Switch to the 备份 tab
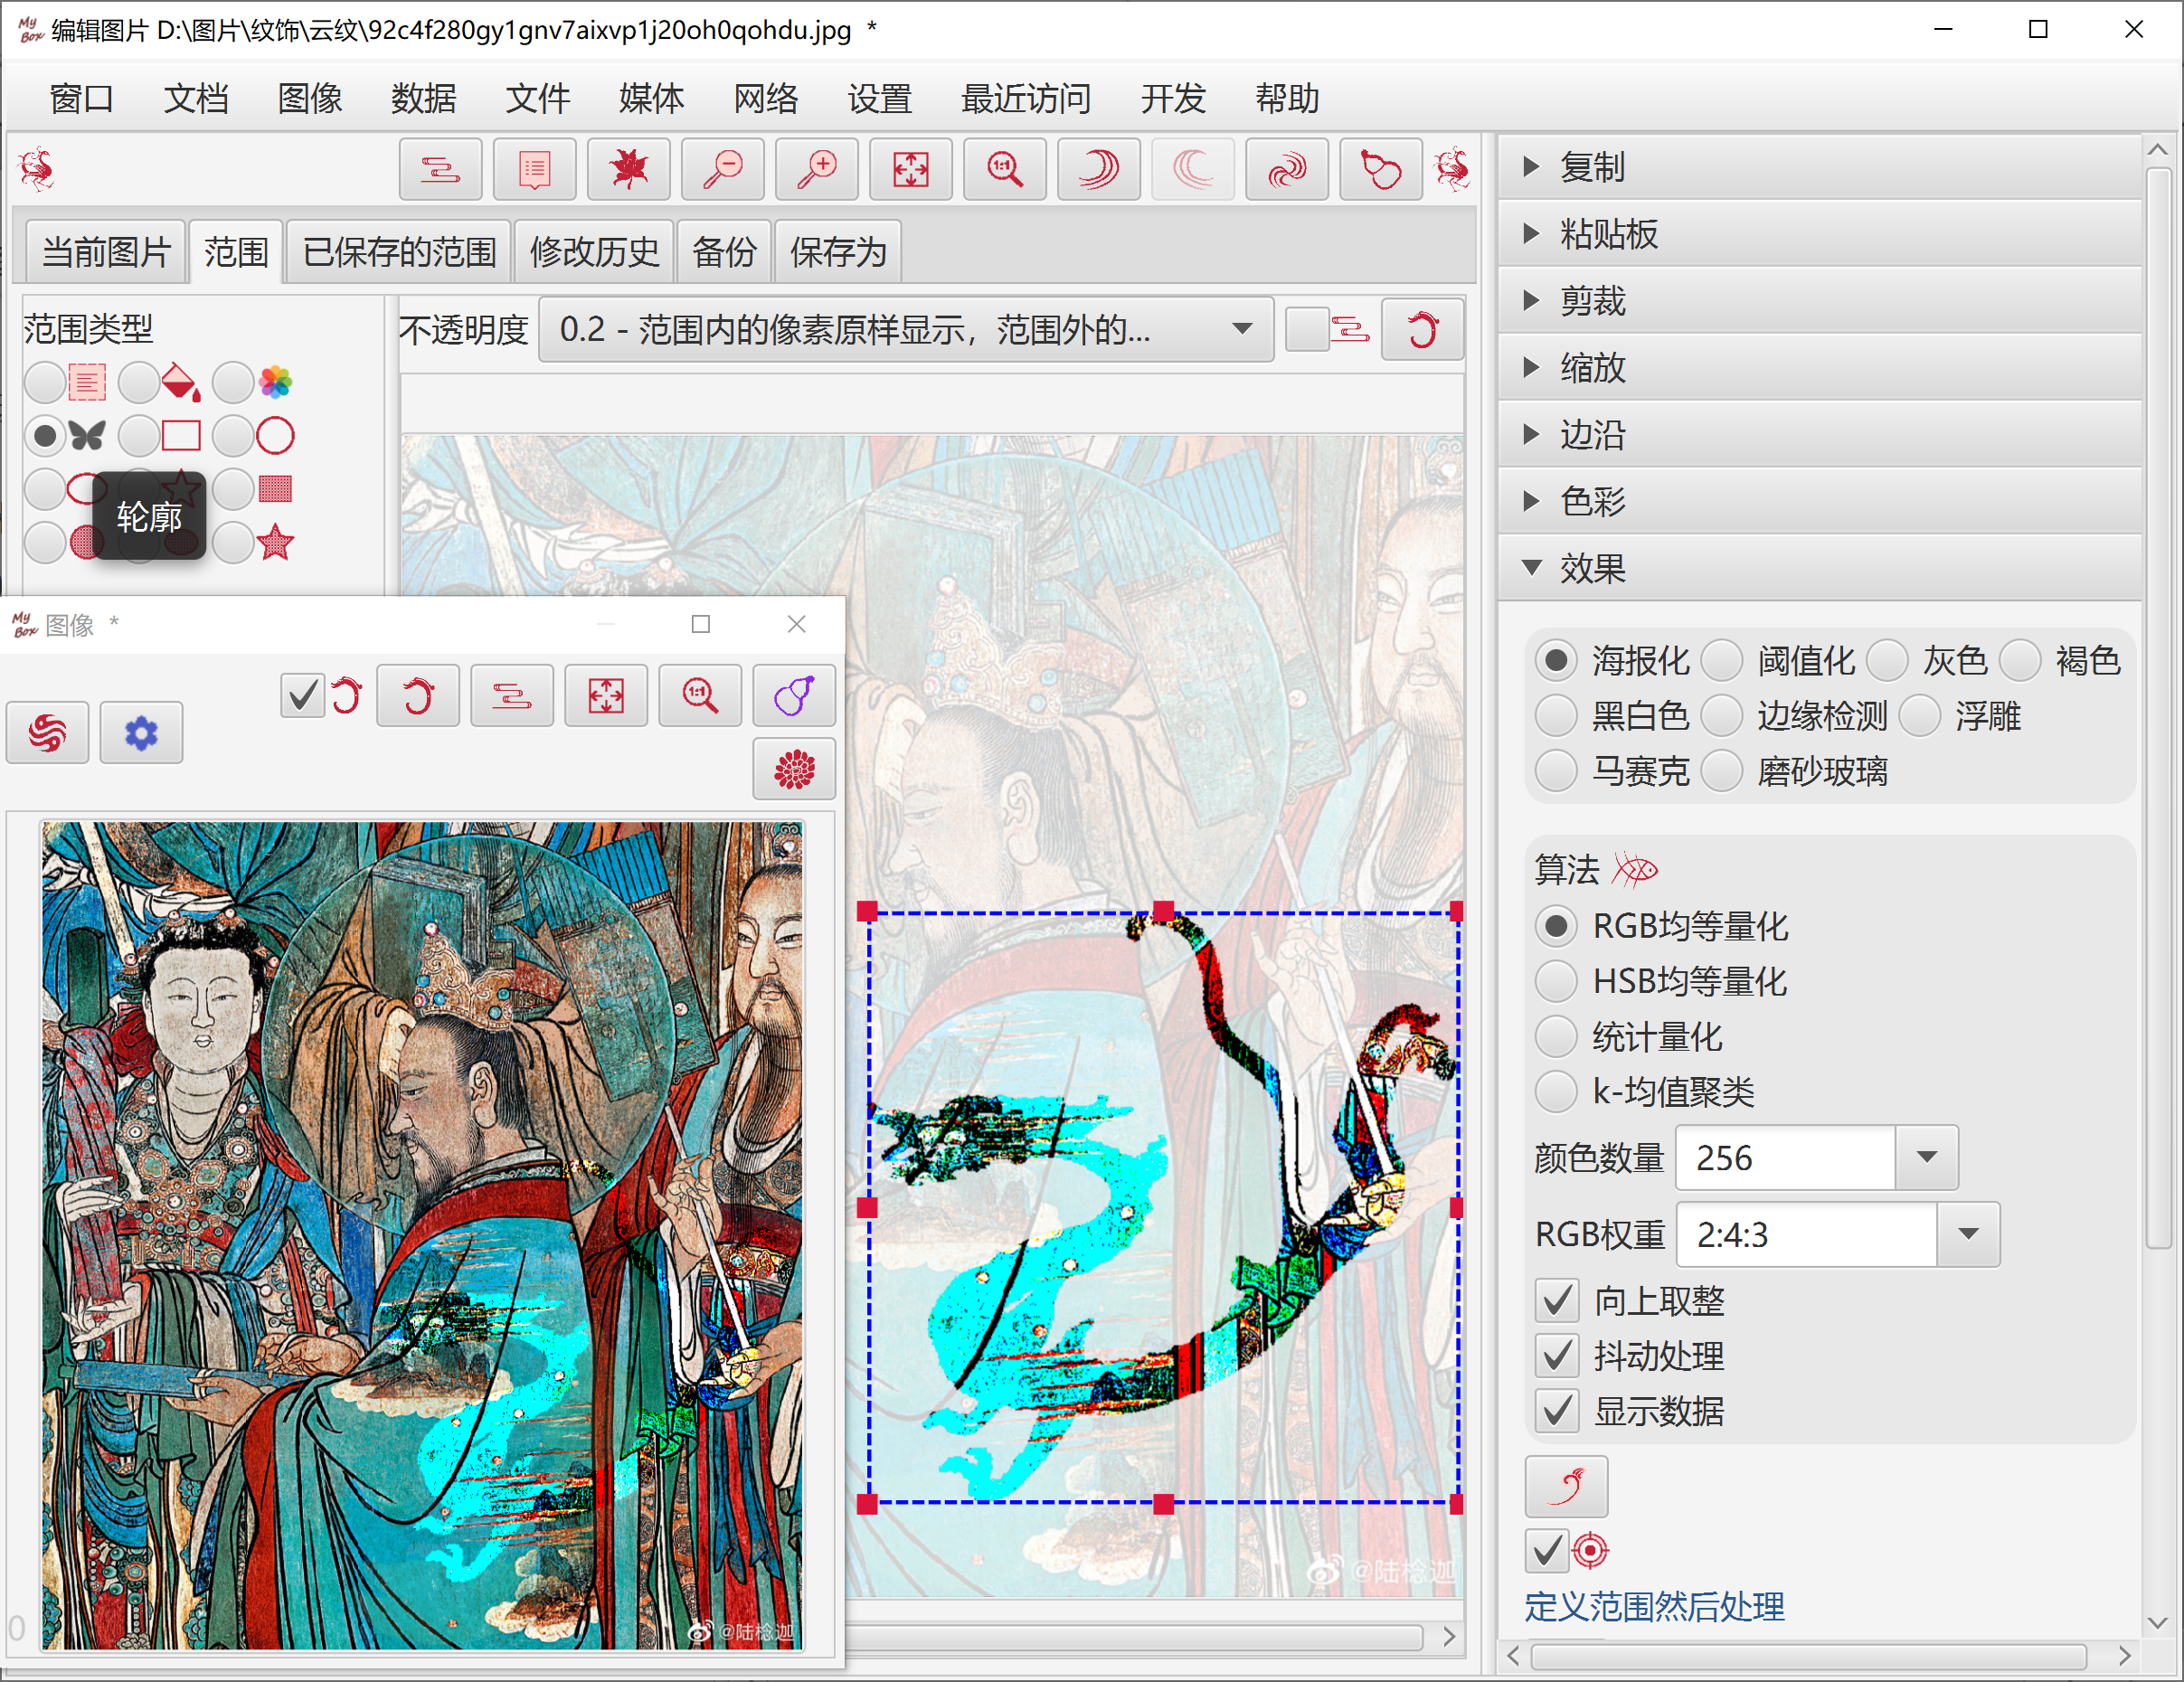Screen dimensions: 2184x1682 [x=724, y=252]
